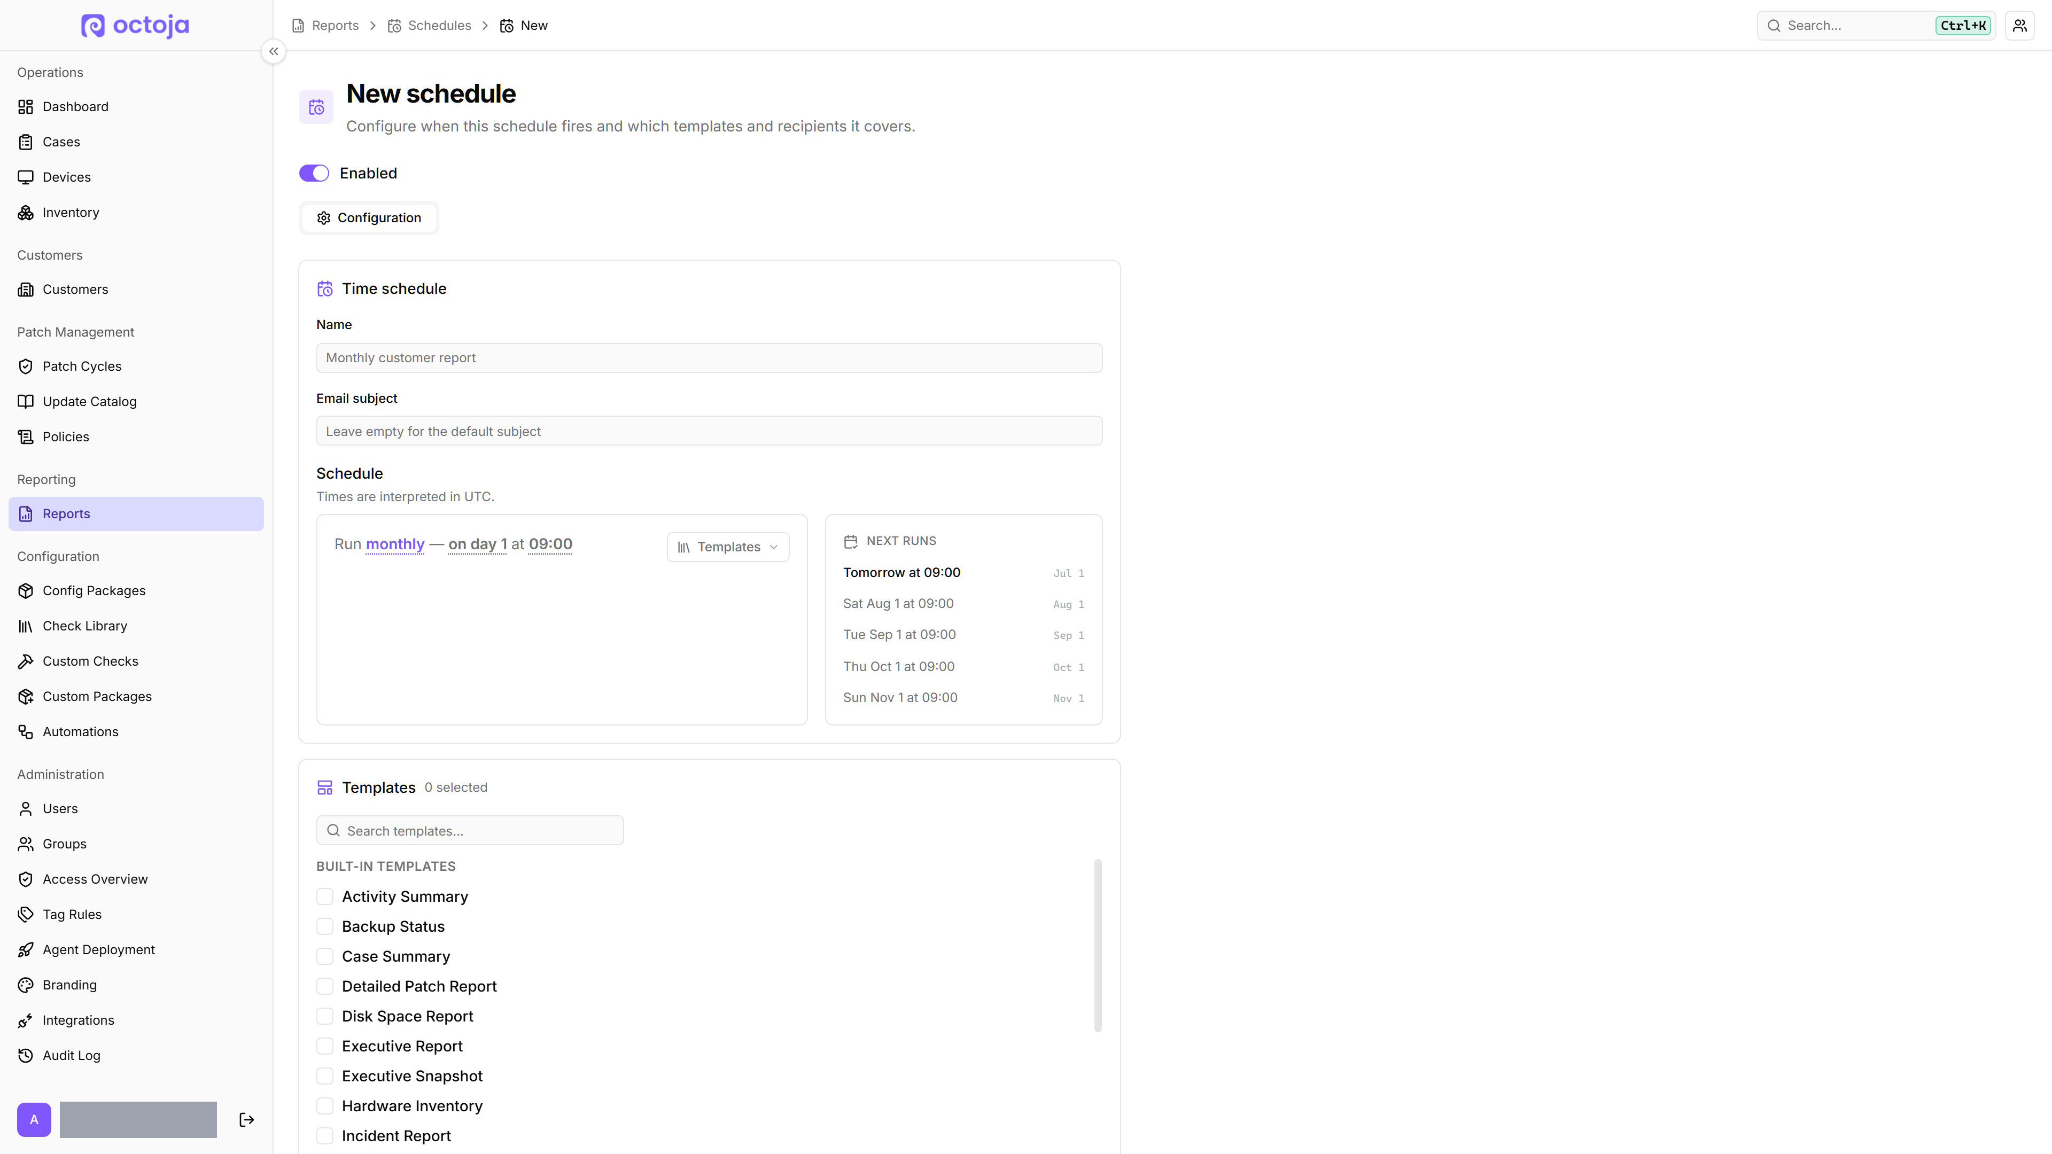Image resolution: width=2052 pixels, height=1154 pixels.
Task: Go to Devices page
Action: point(136,177)
